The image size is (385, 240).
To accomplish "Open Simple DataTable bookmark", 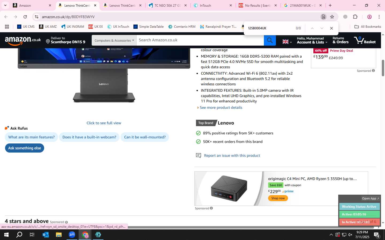I will (149, 27).
